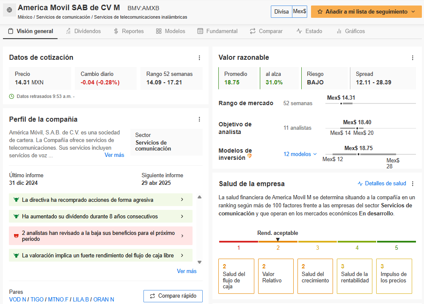424x304 pixels.
Task: Open the Perfil de la compañía options menu
Action: tap(199, 119)
